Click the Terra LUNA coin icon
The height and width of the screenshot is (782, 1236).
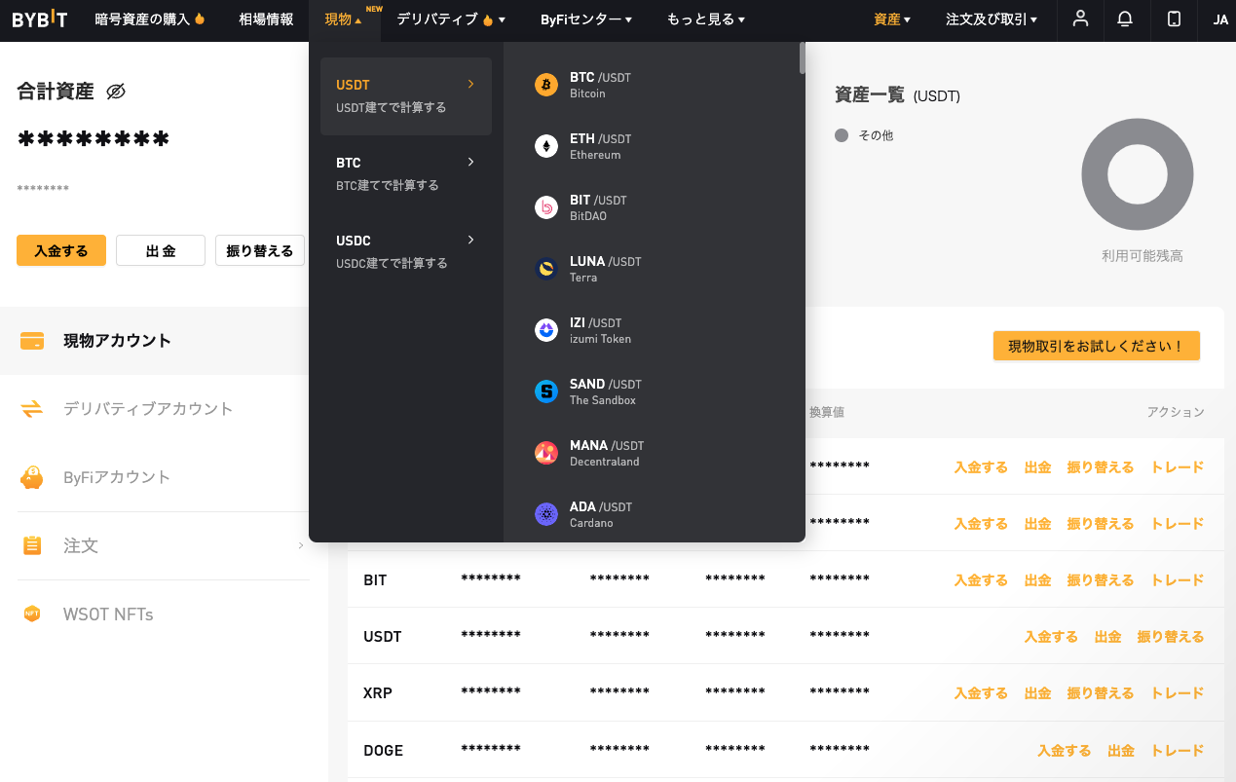[x=546, y=269]
